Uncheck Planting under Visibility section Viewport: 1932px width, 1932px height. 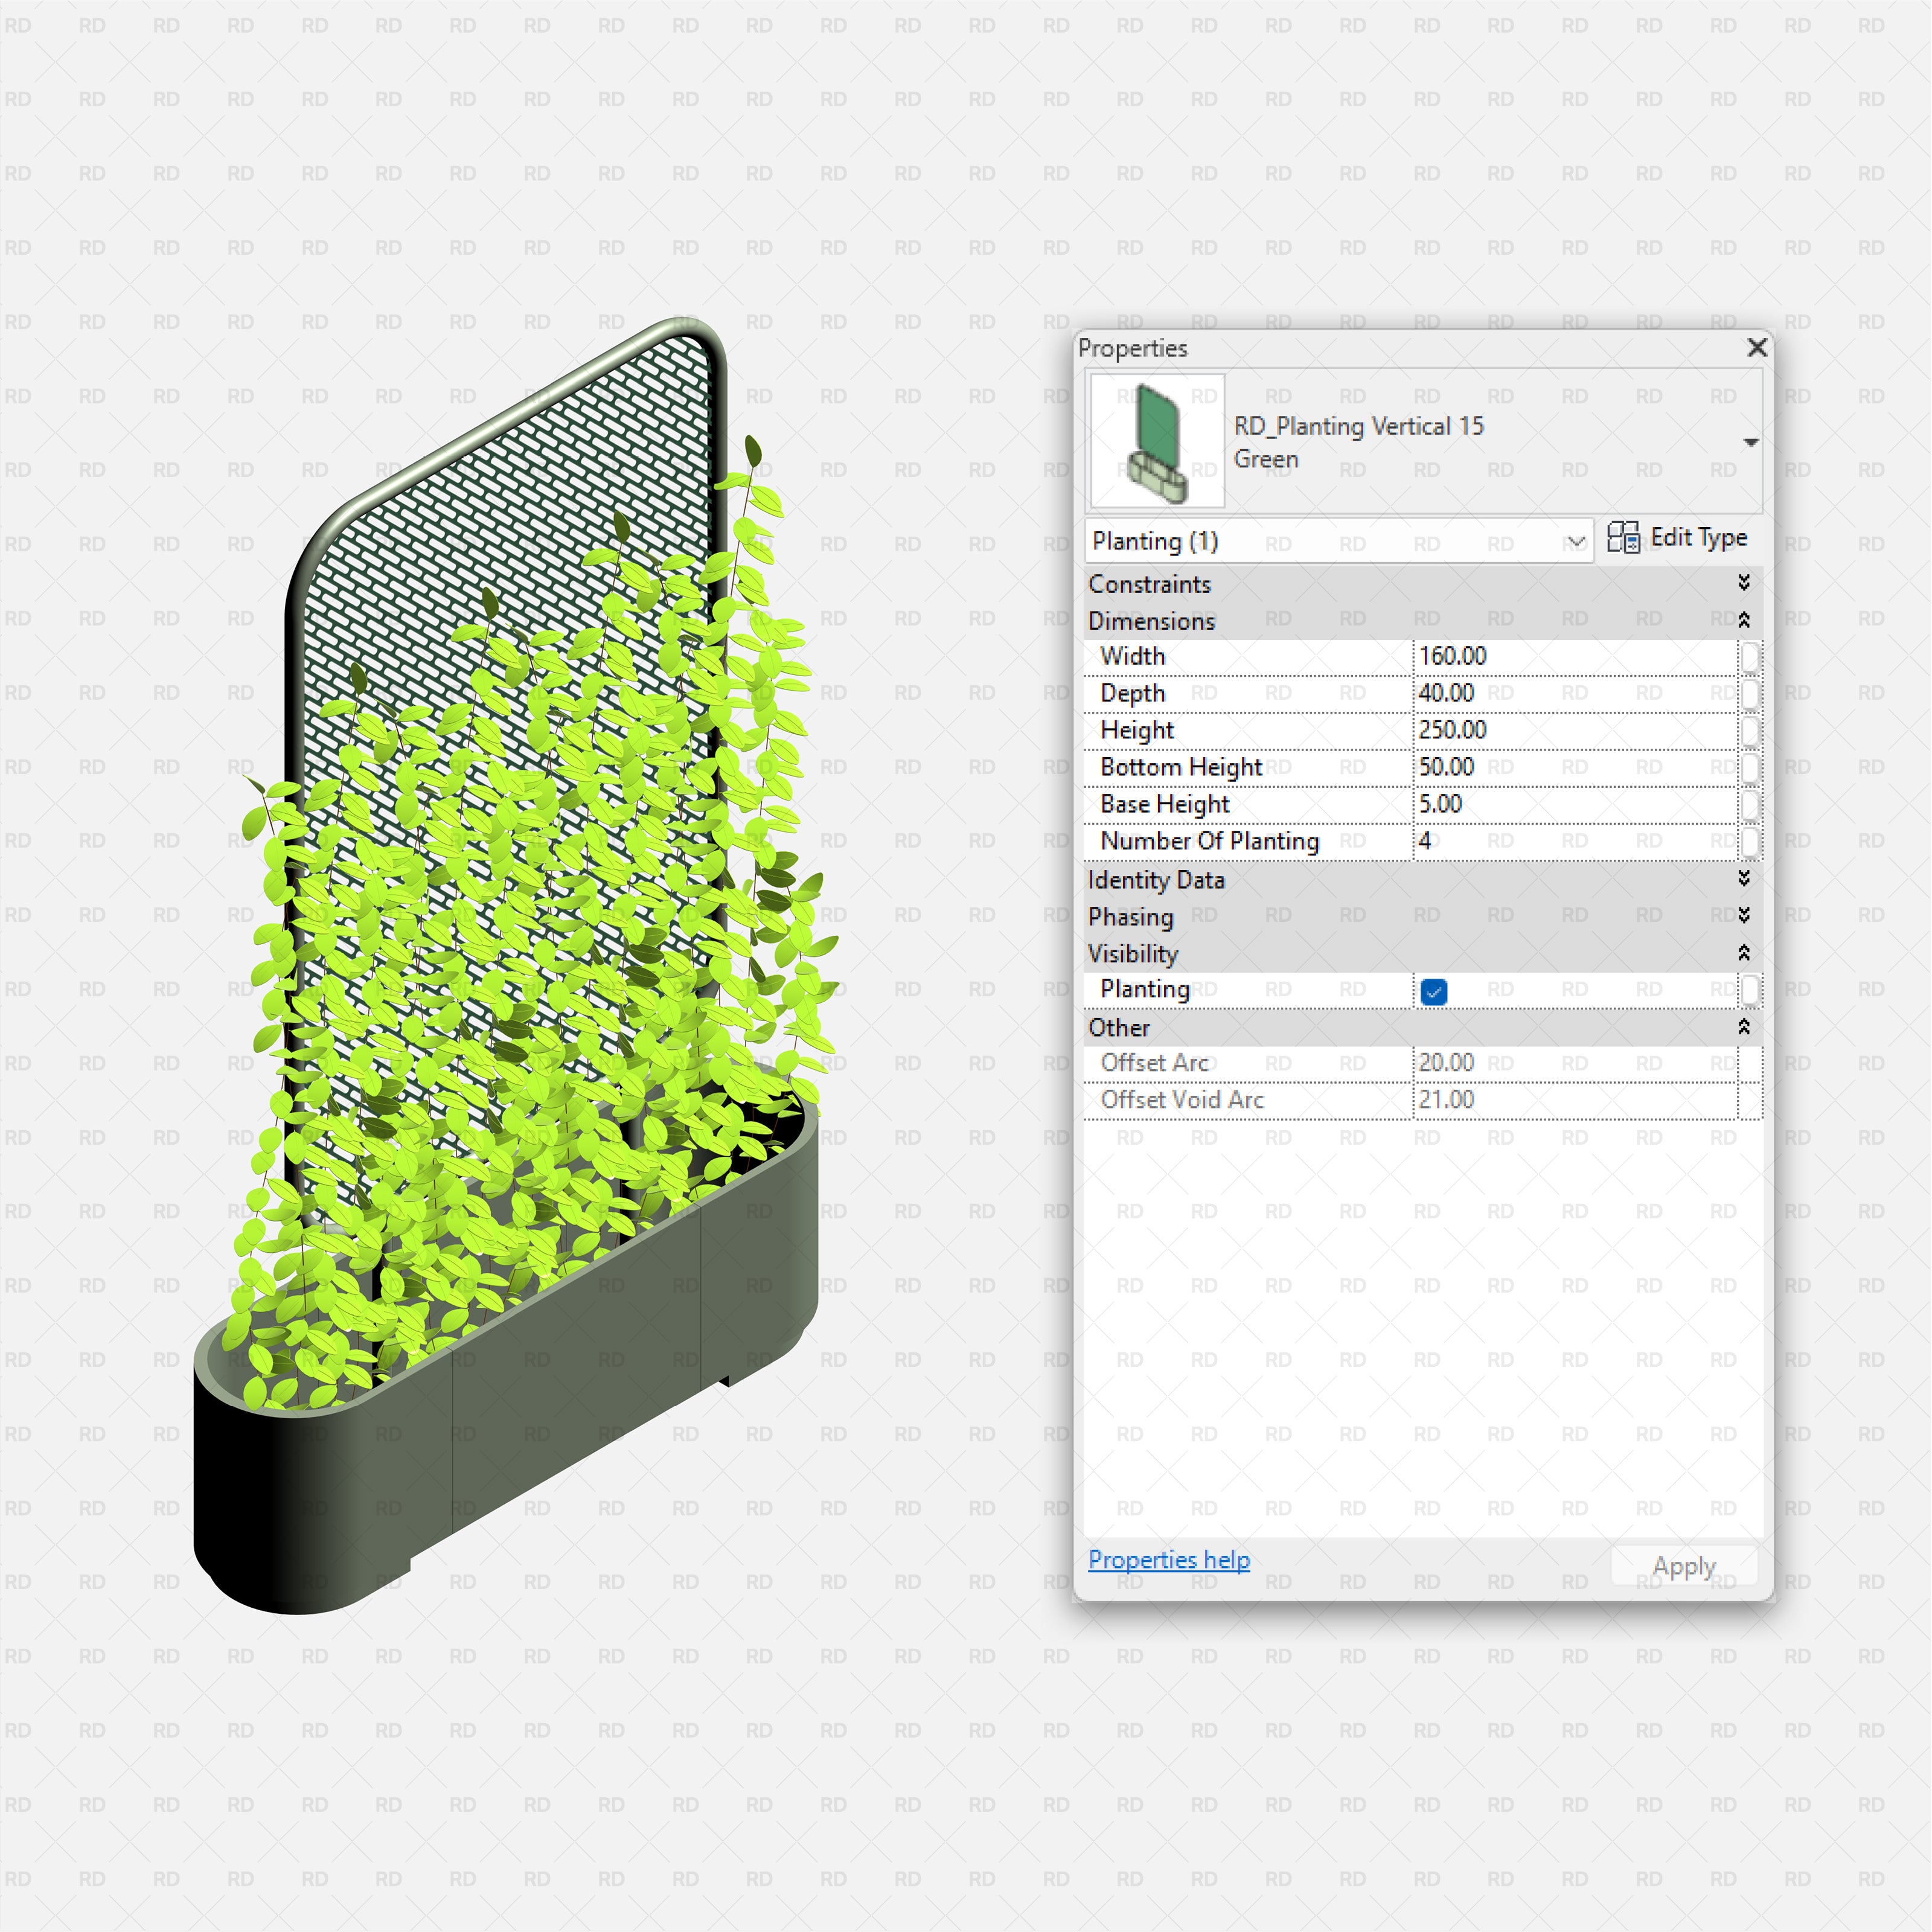pyautogui.click(x=1434, y=991)
